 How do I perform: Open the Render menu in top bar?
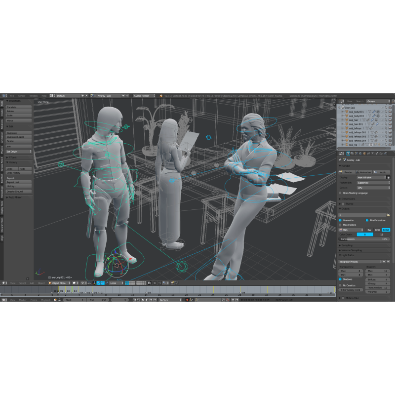[21, 95]
